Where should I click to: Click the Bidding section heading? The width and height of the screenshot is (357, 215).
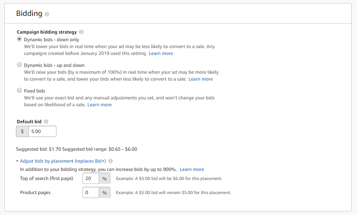tap(29, 13)
